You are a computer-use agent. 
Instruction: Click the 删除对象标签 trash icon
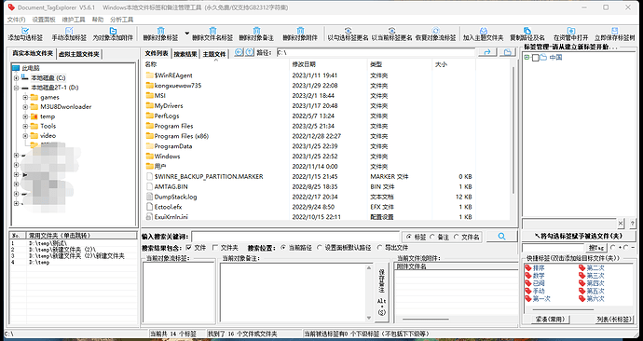(160, 31)
